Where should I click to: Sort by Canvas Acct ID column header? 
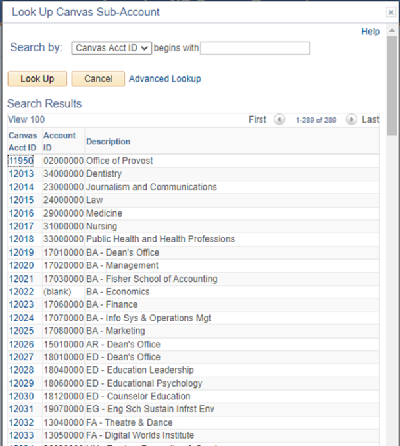point(22,141)
